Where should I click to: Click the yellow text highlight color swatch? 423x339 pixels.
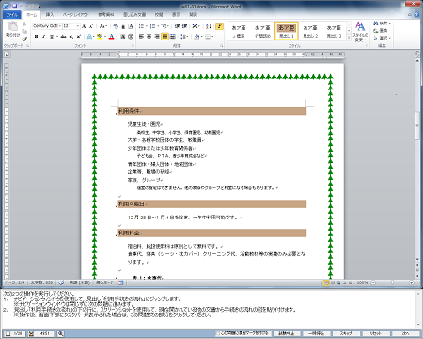[x=100, y=37]
